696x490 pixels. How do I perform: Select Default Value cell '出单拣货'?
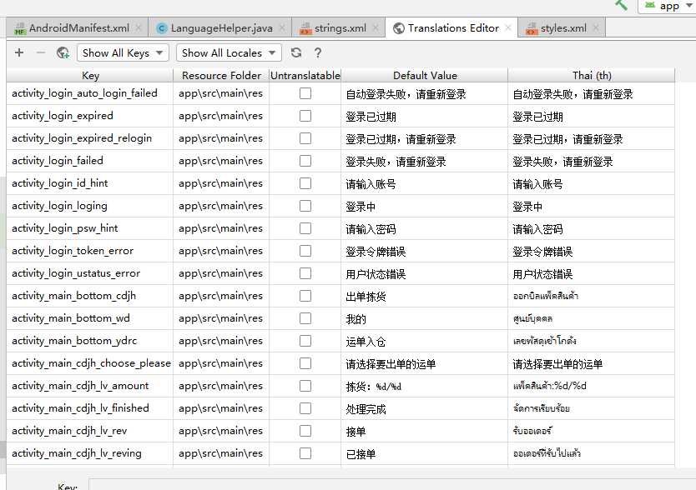coord(424,296)
